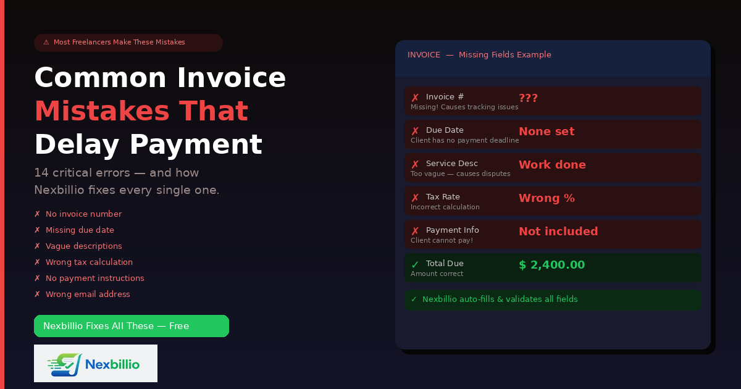Click the 'Vague descriptions' list text
The height and width of the screenshot is (389, 741).
(84, 246)
